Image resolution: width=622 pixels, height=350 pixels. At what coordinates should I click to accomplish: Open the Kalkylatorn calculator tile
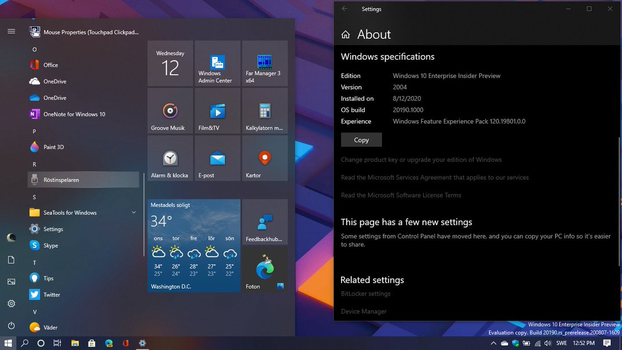pos(264,111)
